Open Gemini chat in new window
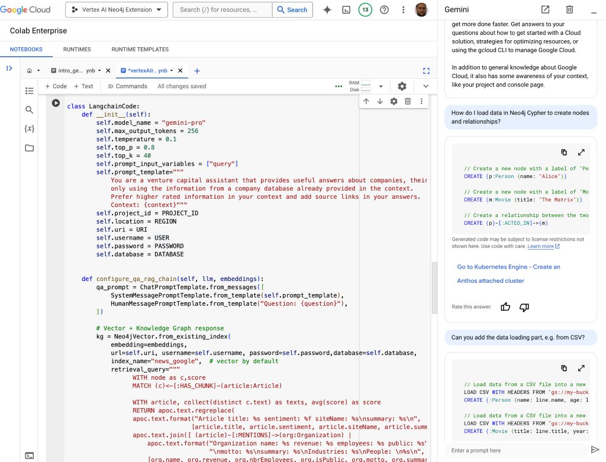The width and height of the screenshot is (606, 462). pos(545,9)
